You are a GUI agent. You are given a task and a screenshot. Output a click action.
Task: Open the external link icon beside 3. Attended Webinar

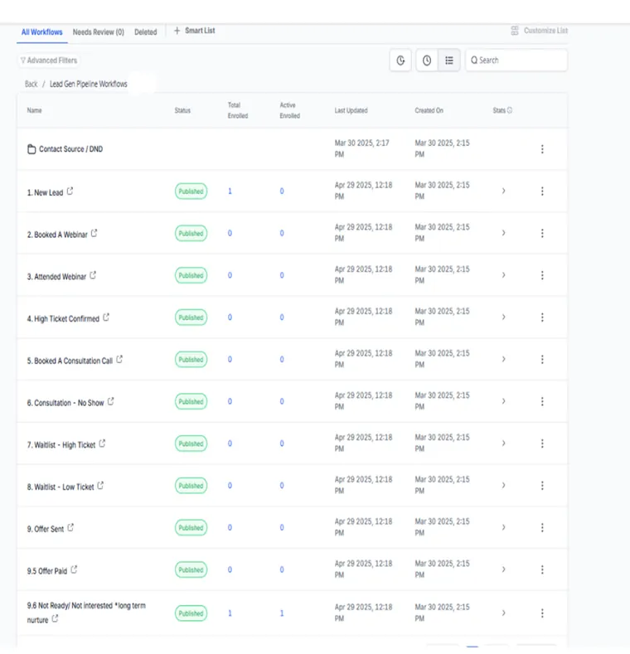(x=93, y=275)
